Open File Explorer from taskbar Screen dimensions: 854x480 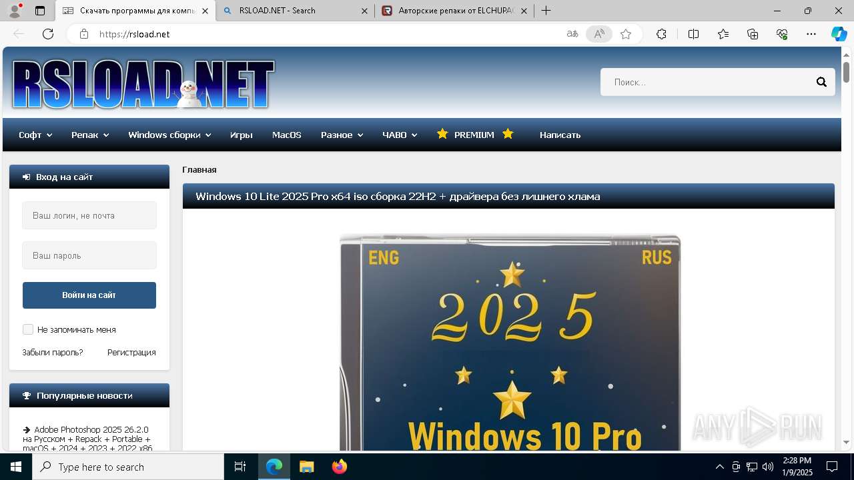point(306,467)
